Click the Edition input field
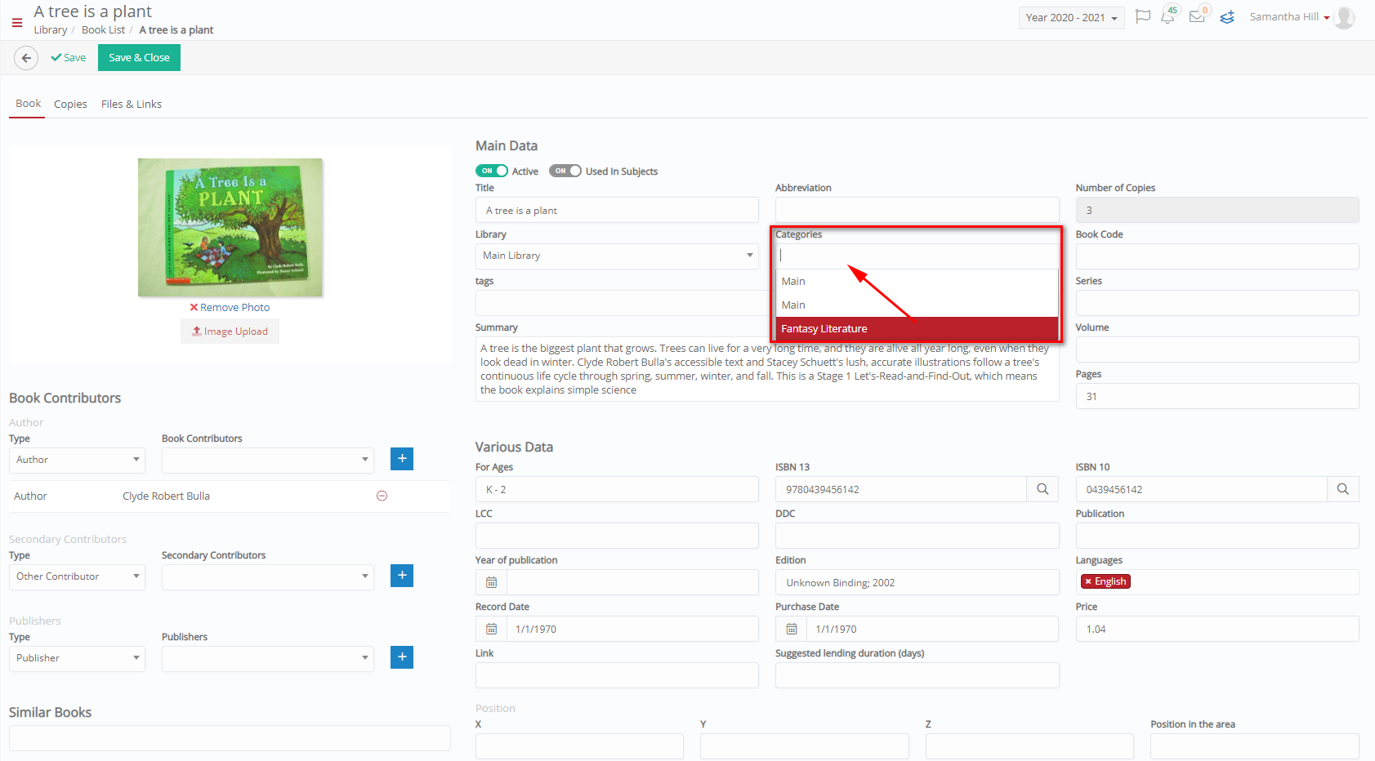The image size is (1375, 761). click(917, 582)
